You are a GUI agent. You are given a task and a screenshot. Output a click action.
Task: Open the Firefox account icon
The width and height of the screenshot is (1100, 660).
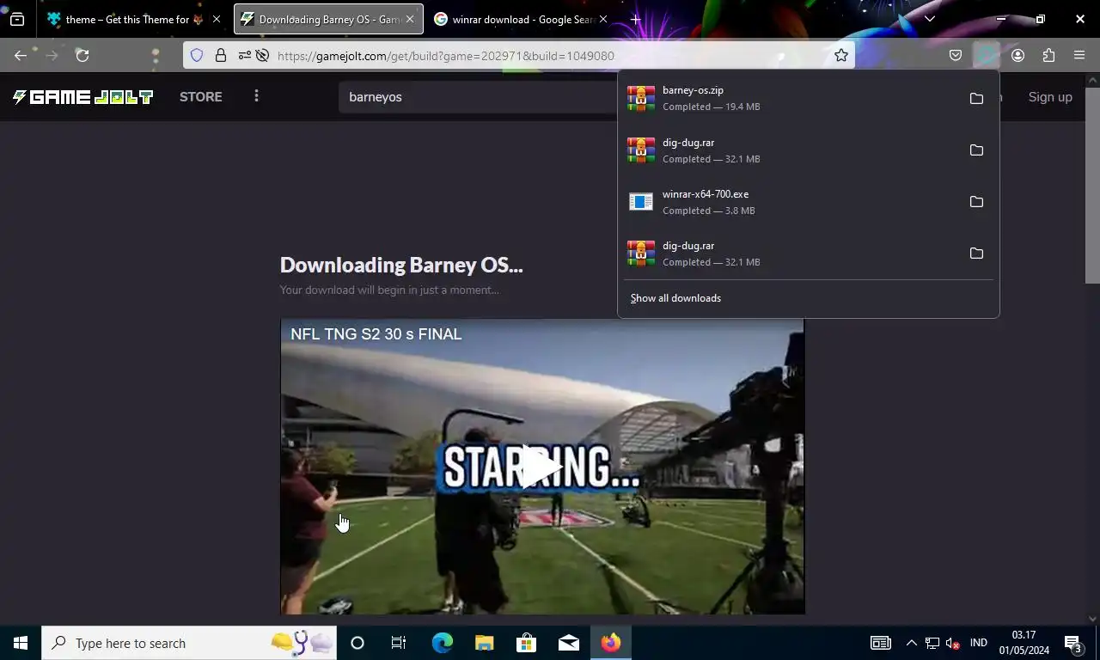tap(1018, 56)
